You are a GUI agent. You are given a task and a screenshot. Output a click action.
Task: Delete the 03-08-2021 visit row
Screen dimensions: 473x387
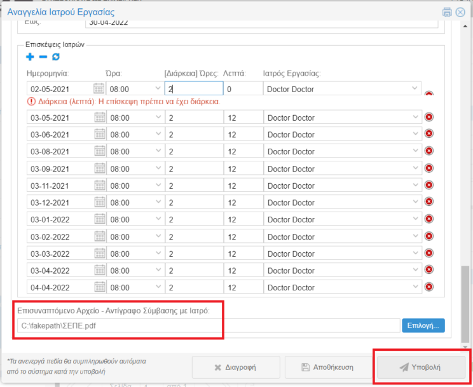click(429, 151)
